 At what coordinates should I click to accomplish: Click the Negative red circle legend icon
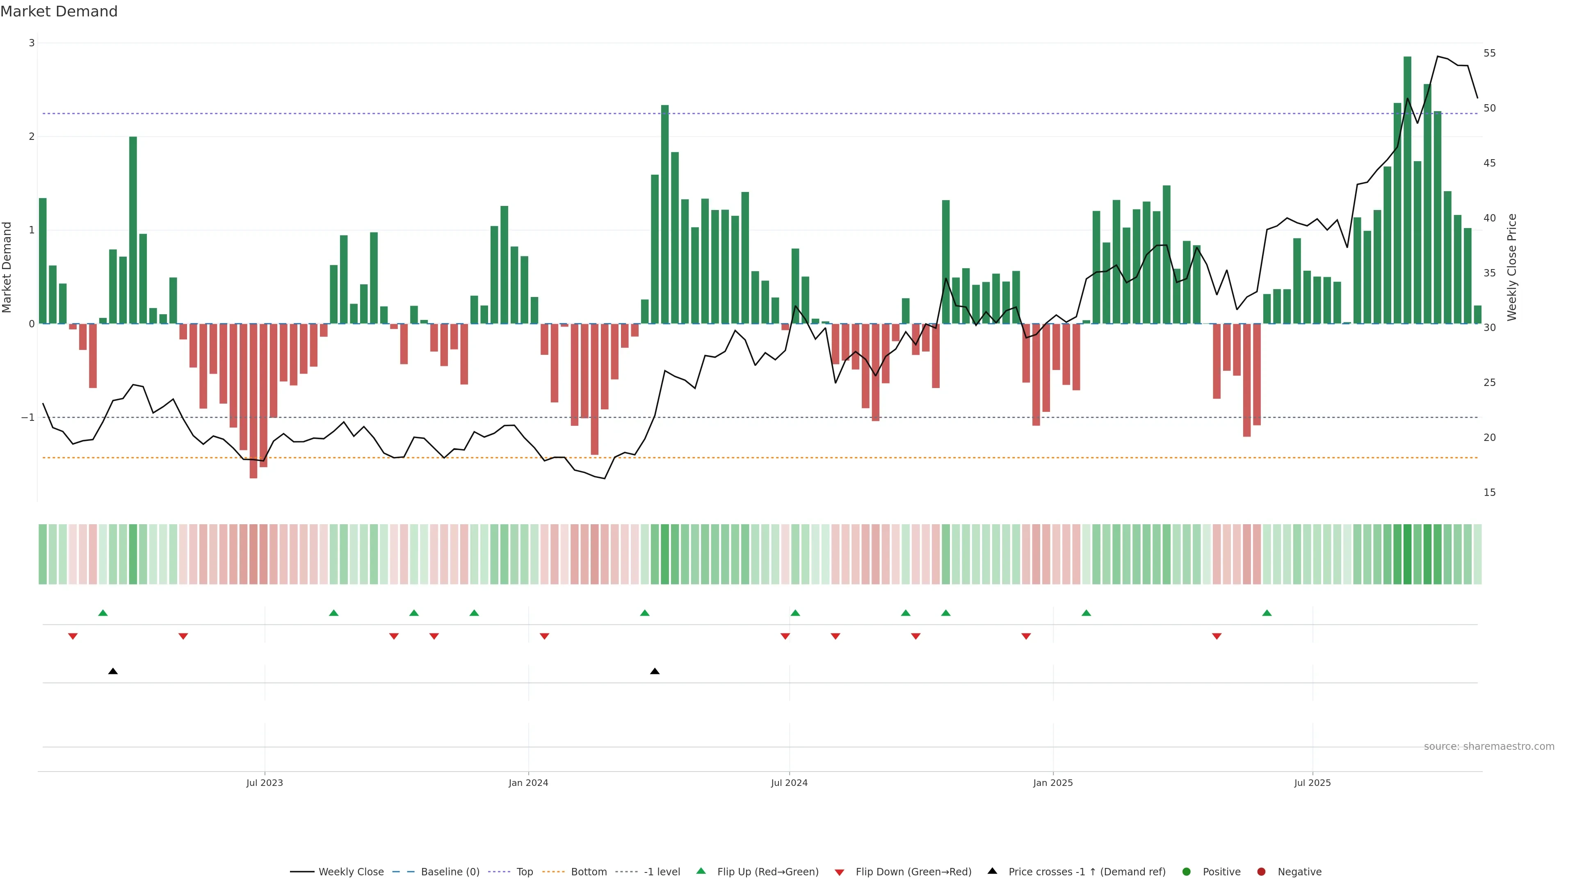coord(1261,872)
